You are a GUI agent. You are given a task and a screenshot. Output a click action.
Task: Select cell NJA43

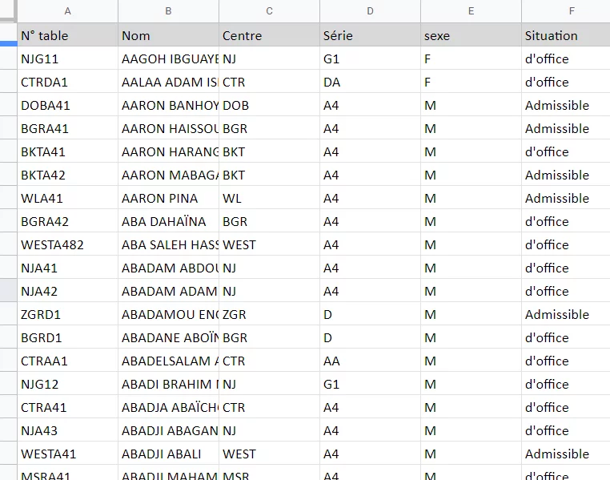(68, 430)
